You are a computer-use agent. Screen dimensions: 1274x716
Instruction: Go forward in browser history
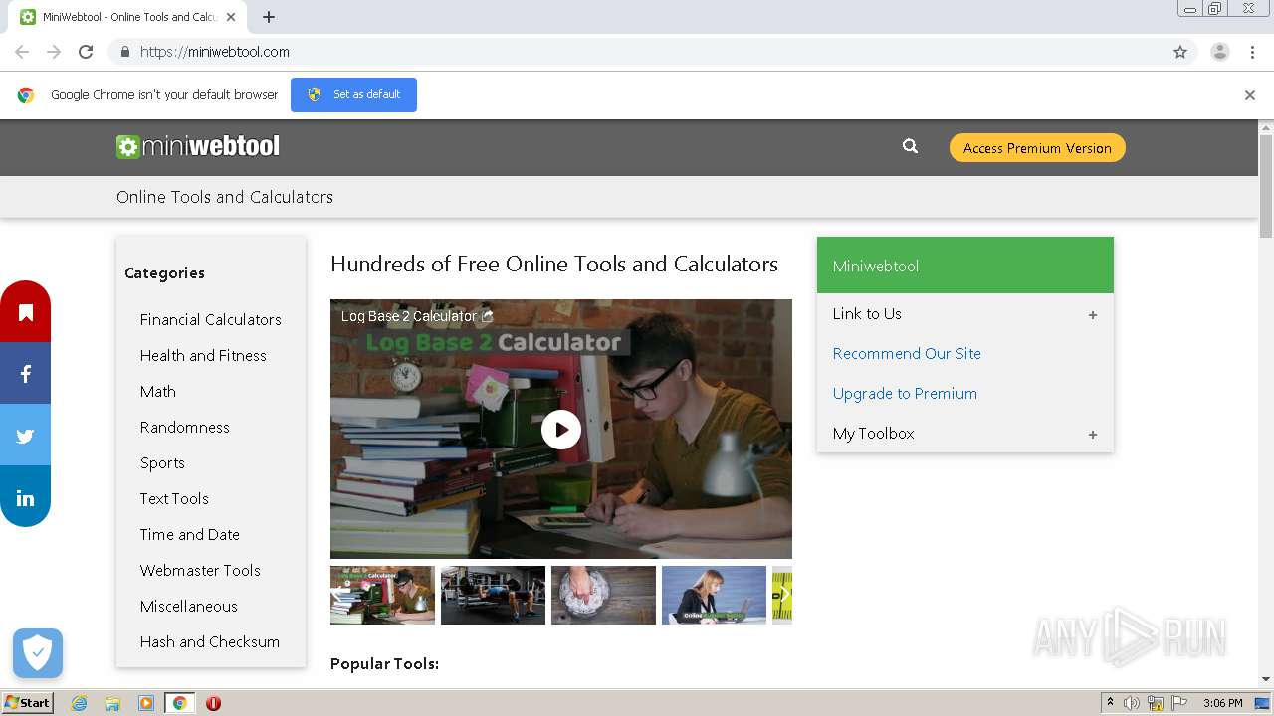(54, 52)
